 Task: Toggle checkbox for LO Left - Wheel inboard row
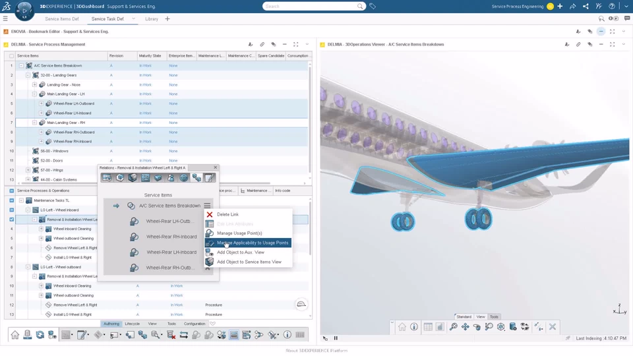click(11, 210)
